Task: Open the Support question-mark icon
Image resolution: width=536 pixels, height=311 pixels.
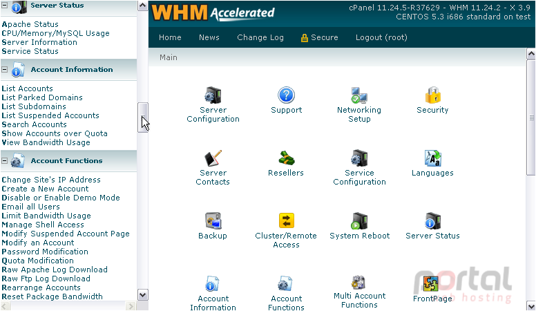Action: point(286,95)
